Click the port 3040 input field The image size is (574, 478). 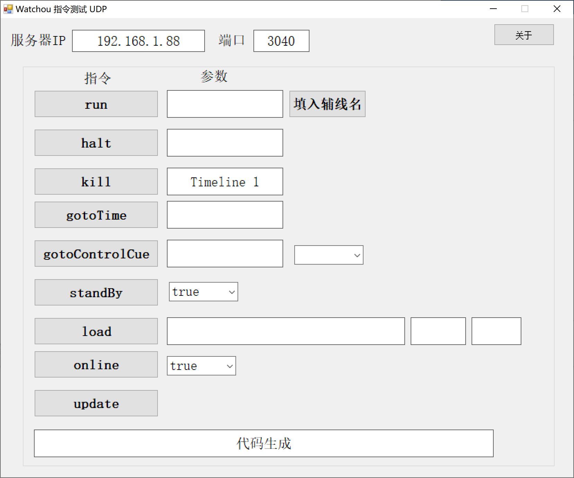click(281, 41)
